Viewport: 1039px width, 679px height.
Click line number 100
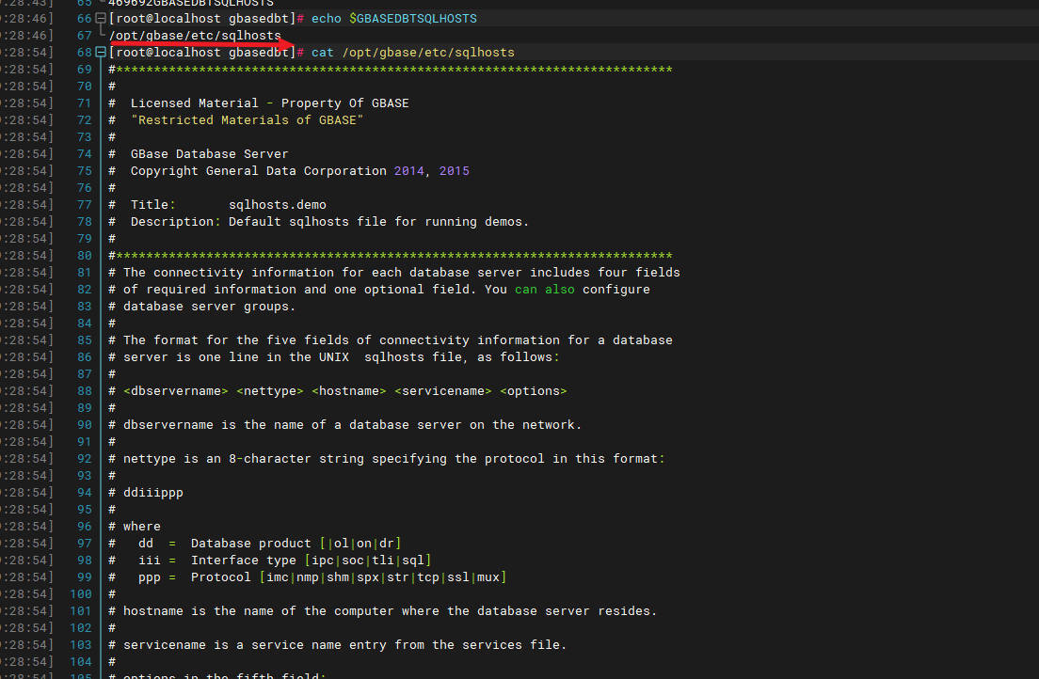[x=80, y=594]
